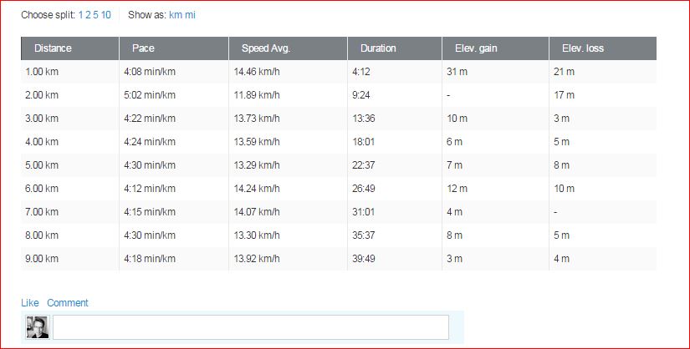Set split interval to 5
690x349 pixels.
click(95, 15)
